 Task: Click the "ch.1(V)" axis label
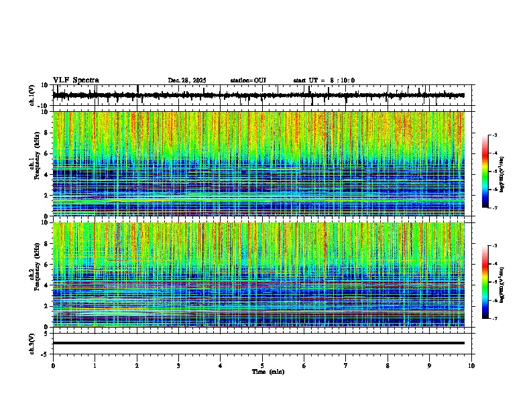point(32,95)
